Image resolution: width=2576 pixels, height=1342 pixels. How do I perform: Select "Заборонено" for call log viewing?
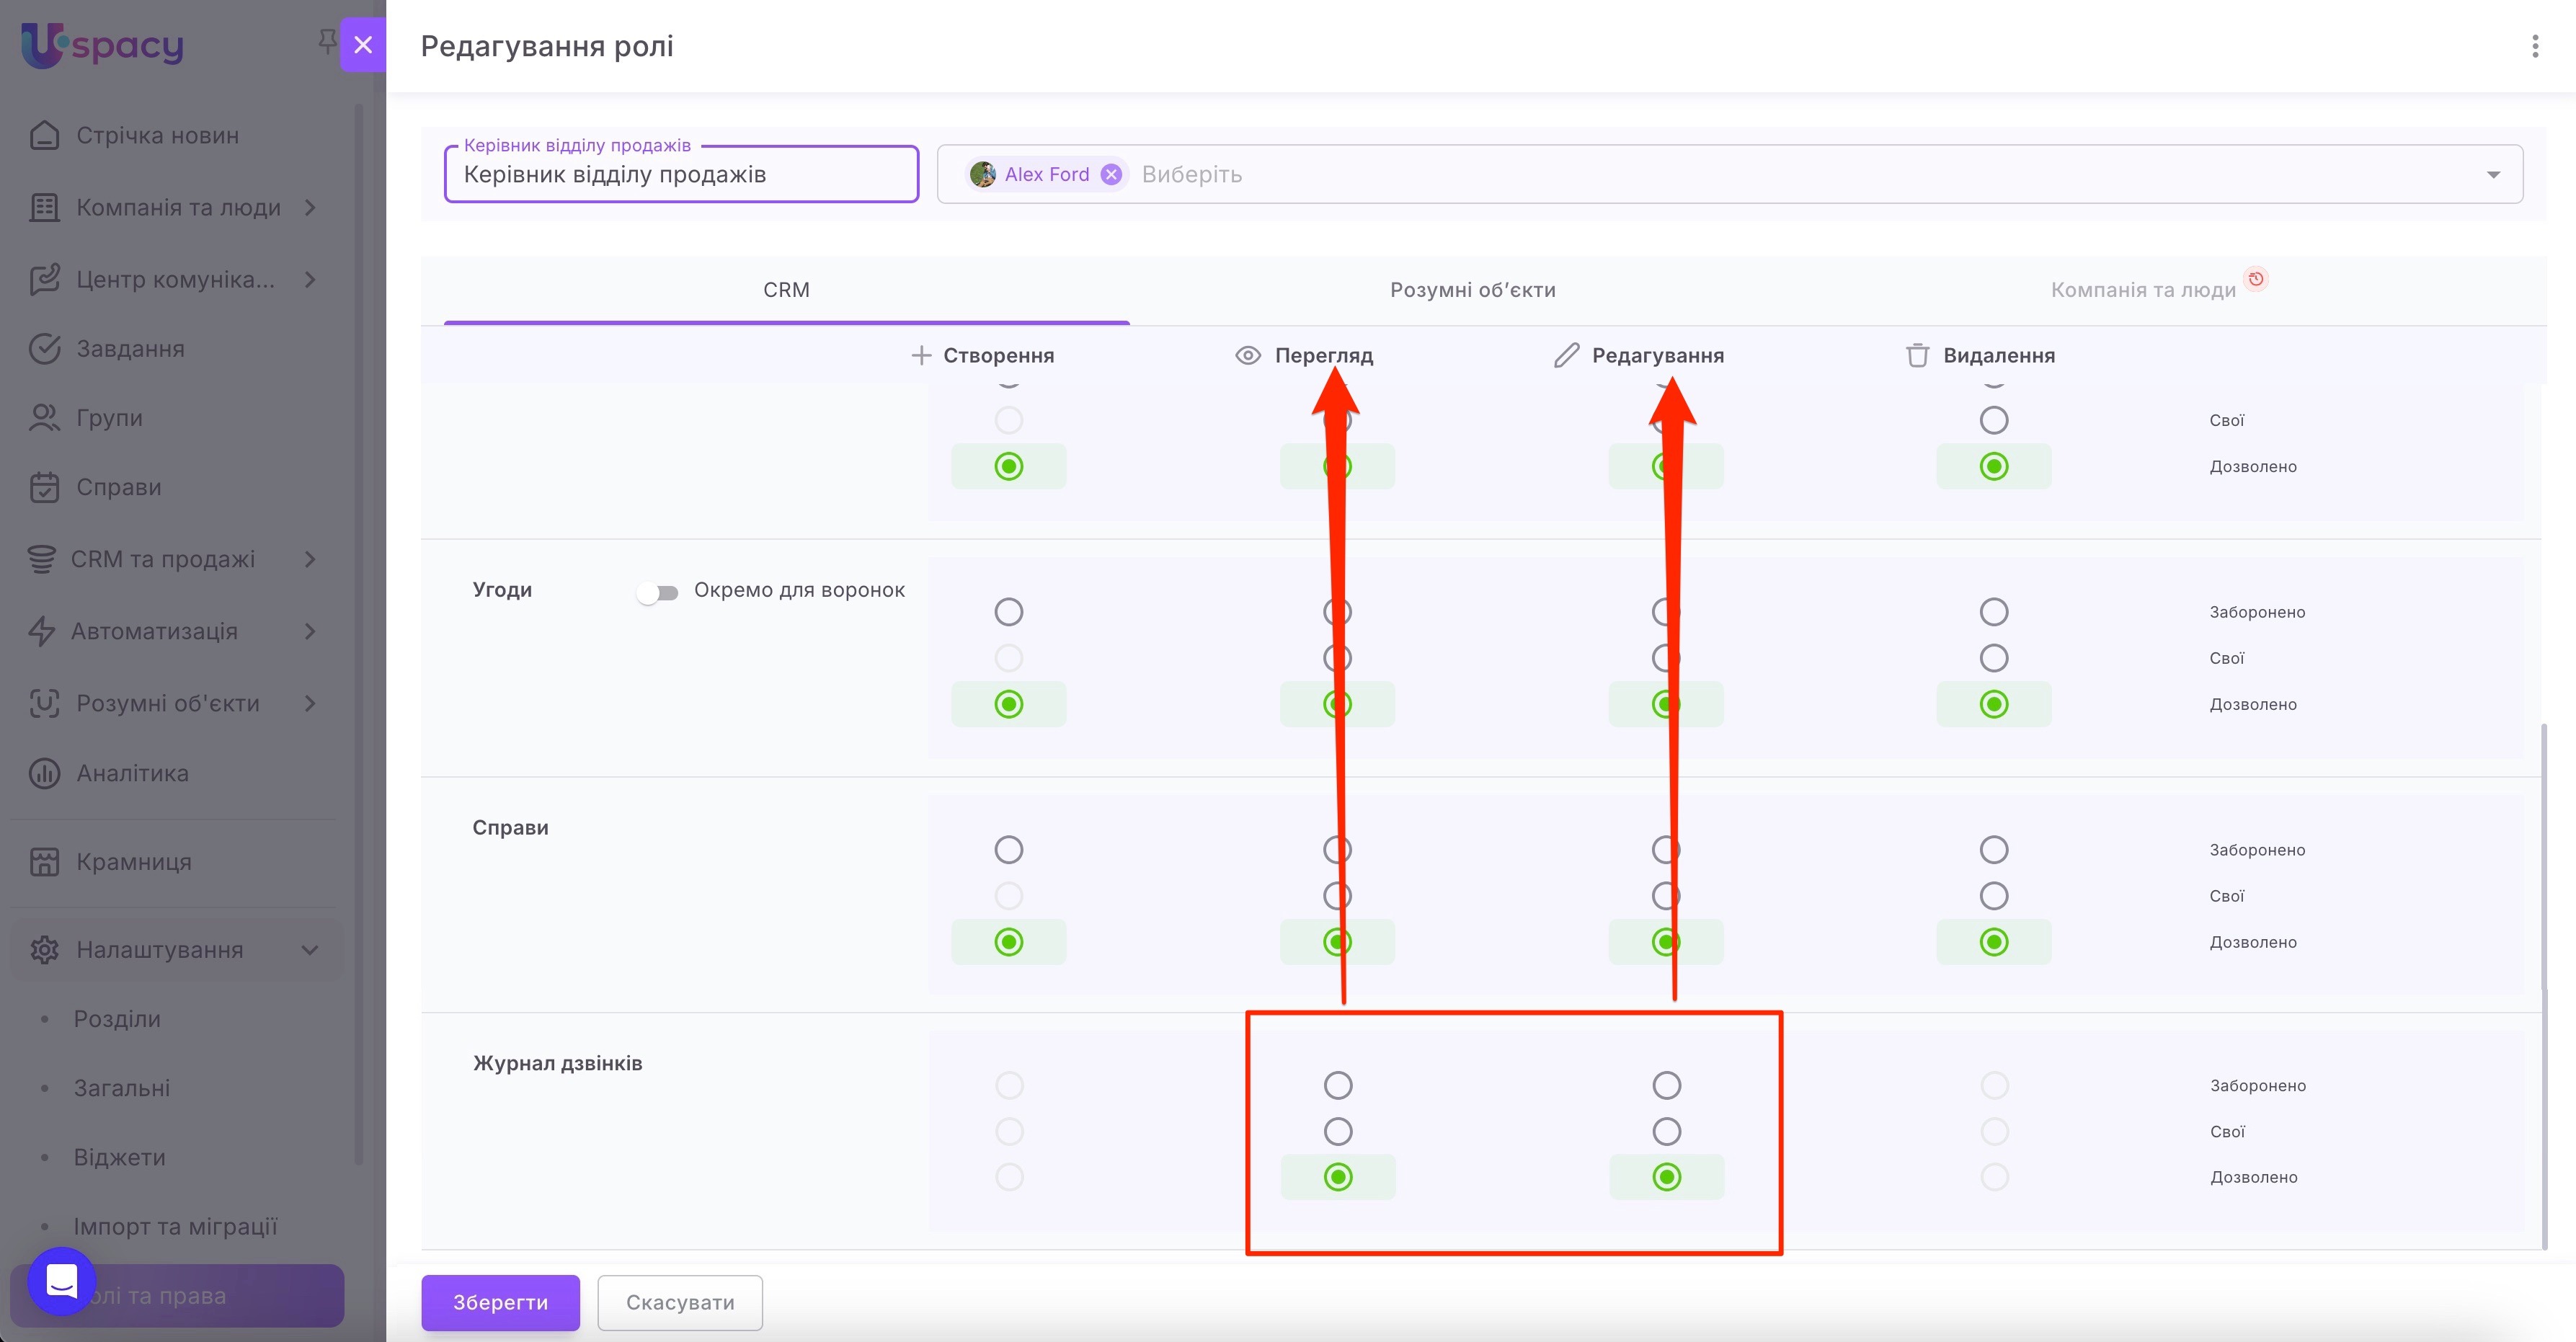[x=1337, y=1085]
